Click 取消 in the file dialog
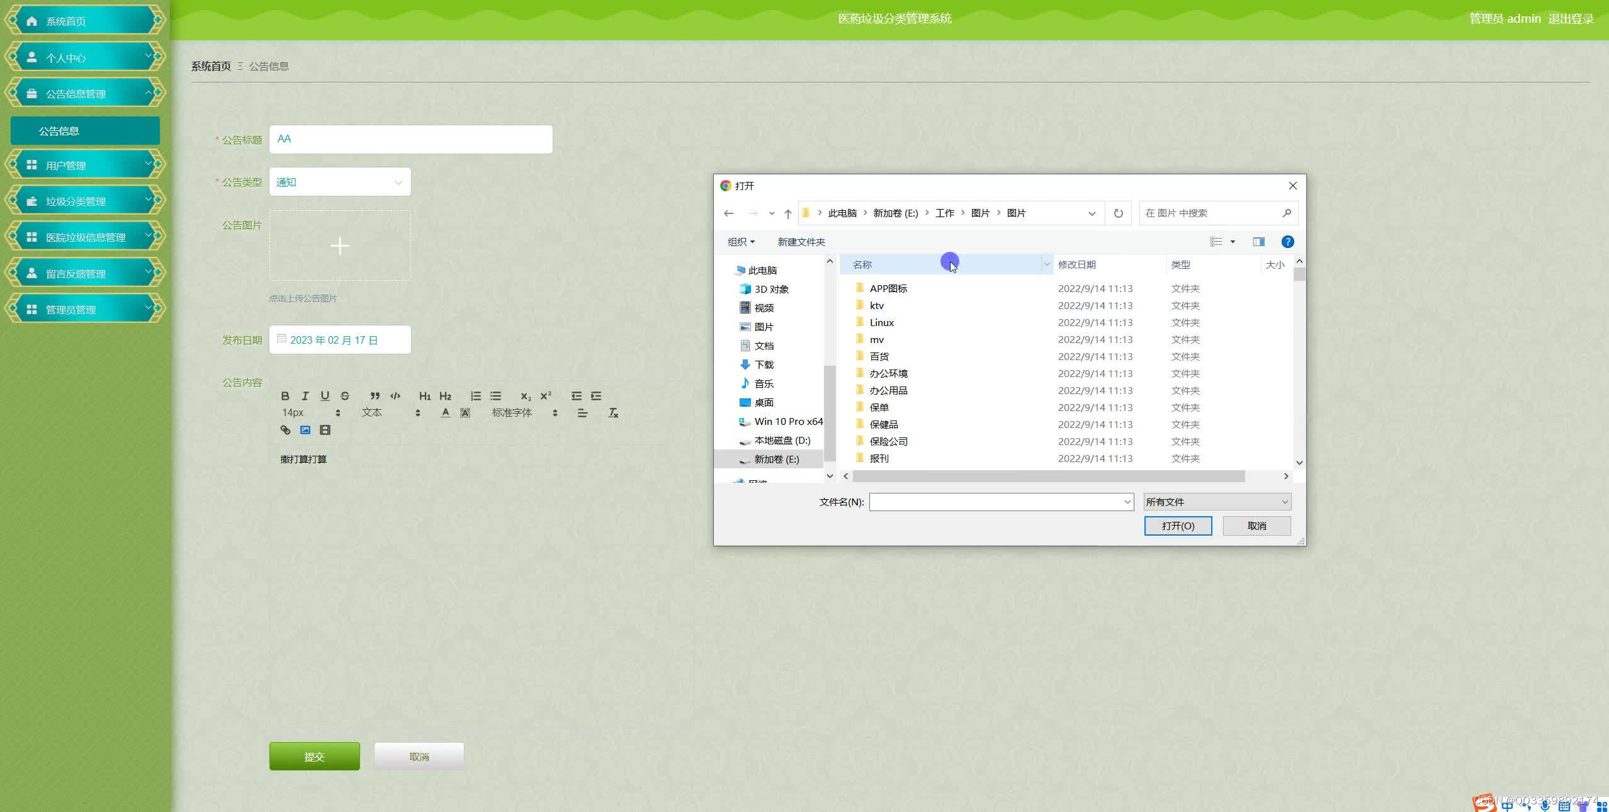This screenshot has height=812, width=1609. (1256, 526)
